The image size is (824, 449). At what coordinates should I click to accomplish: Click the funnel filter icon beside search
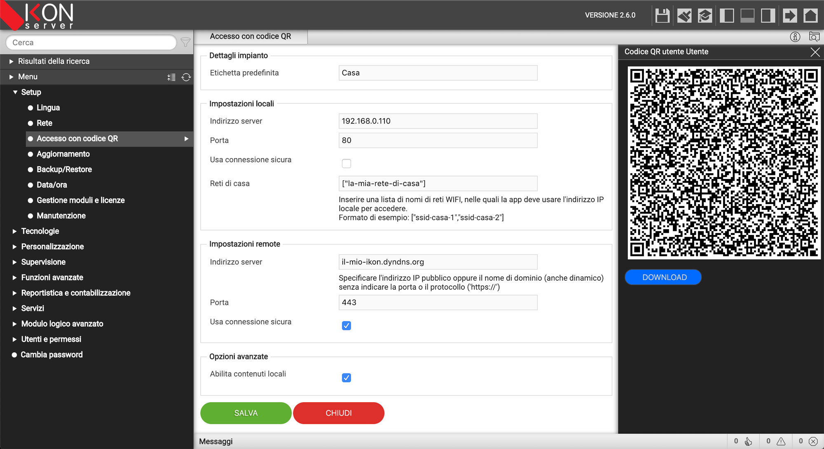[x=185, y=42]
